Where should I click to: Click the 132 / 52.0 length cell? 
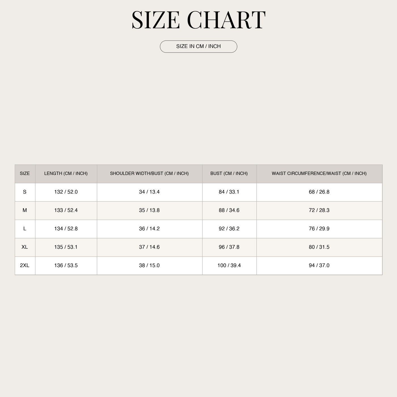66,192
